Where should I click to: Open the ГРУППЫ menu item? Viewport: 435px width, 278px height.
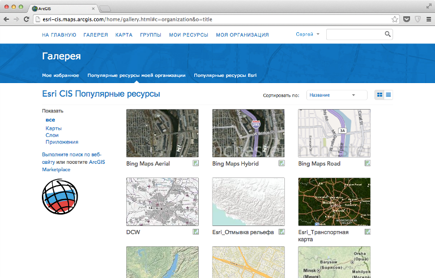click(151, 35)
